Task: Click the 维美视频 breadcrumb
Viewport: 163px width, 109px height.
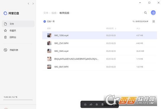Action: (64, 13)
